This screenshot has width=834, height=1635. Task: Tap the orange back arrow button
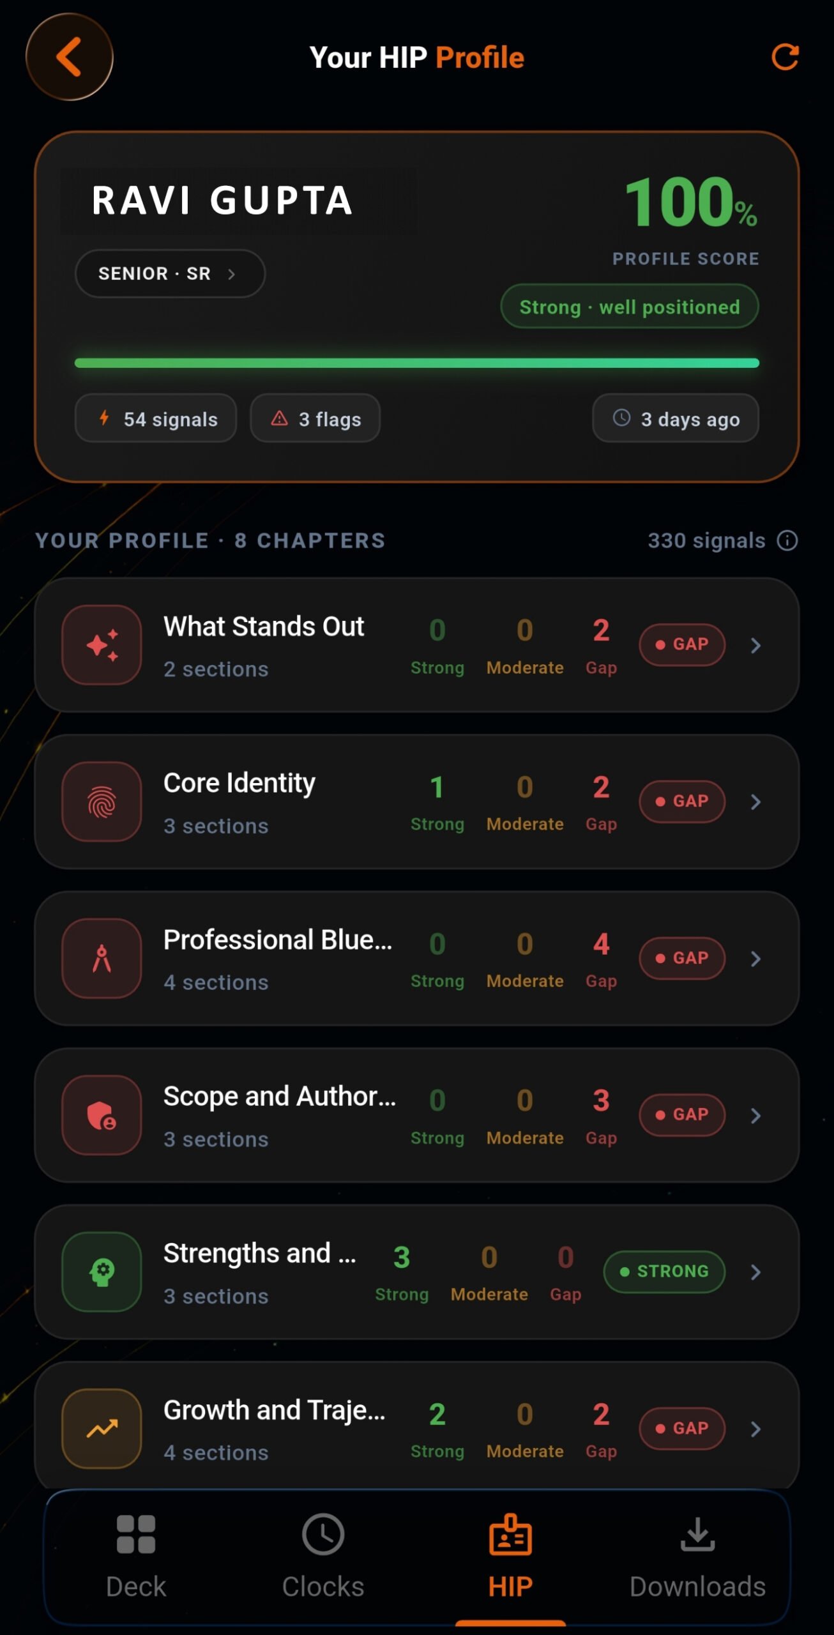tap(69, 57)
